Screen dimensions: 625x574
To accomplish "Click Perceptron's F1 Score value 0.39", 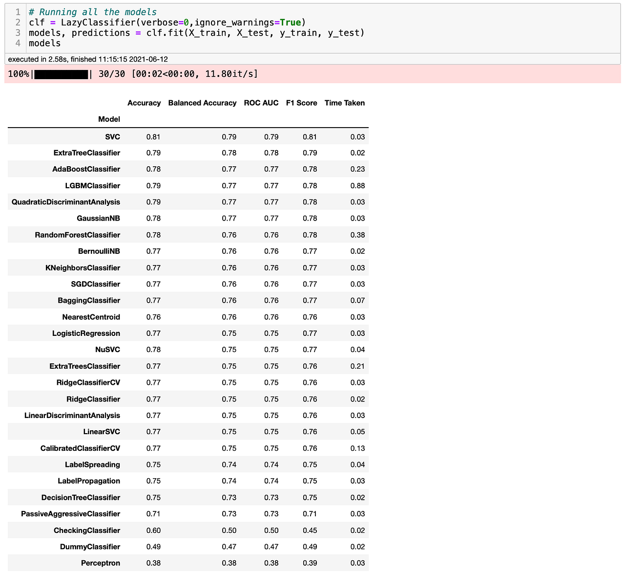I will pyautogui.click(x=310, y=563).
